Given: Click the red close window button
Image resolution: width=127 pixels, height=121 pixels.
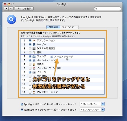Looking at the screenshot, I should [5, 4].
